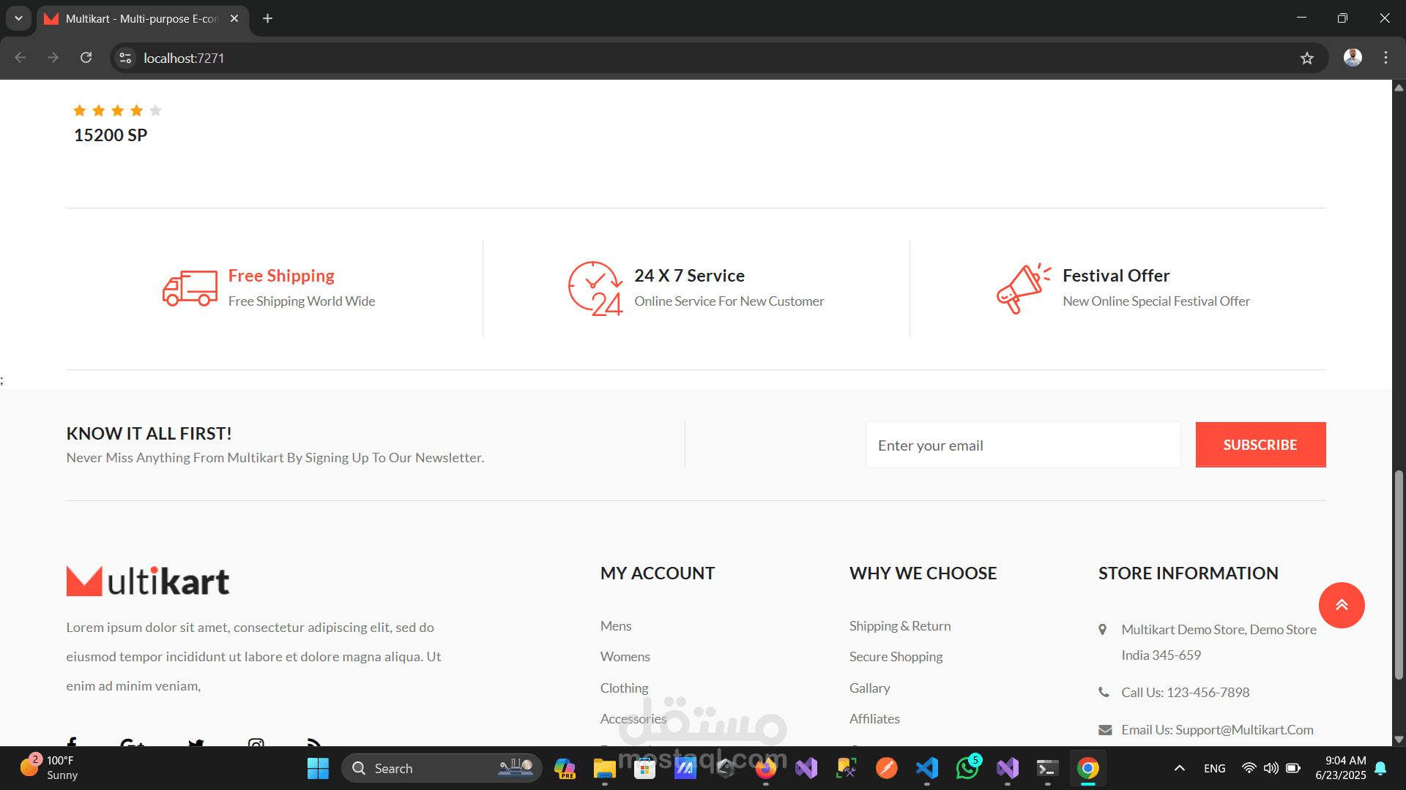Bookmark this page with the star icon
The image size is (1406, 790).
(x=1307, y=58)
